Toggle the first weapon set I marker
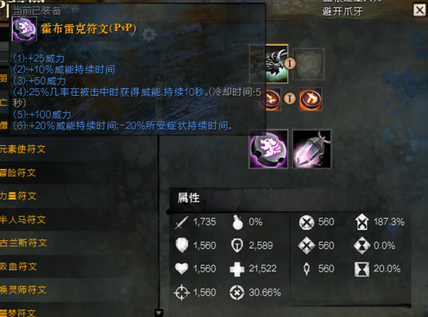This screenshot has width=428, height=317. [x=290, y=63]
